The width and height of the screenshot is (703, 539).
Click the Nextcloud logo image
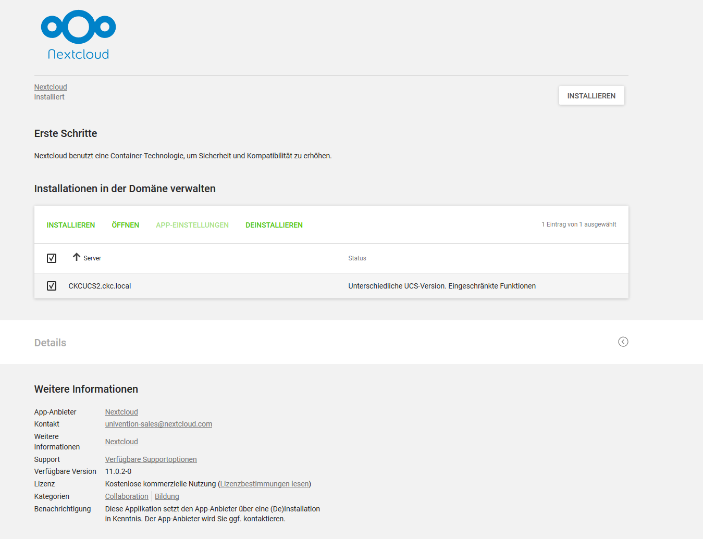pyautogui.click(x=78, y=35)
